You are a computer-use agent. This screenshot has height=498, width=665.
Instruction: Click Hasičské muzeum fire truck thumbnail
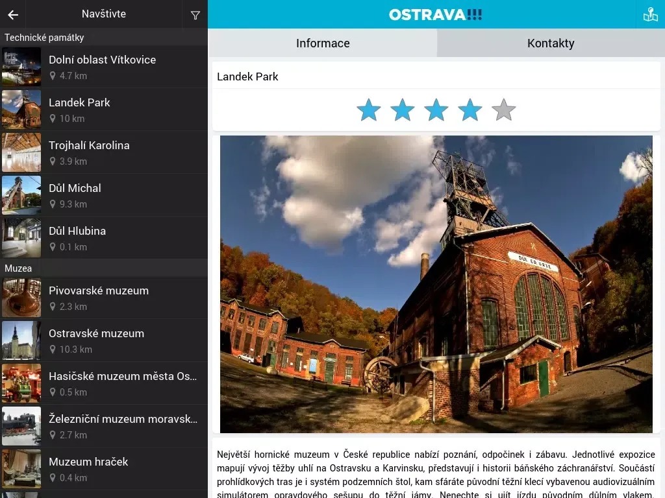coord(21,383)
